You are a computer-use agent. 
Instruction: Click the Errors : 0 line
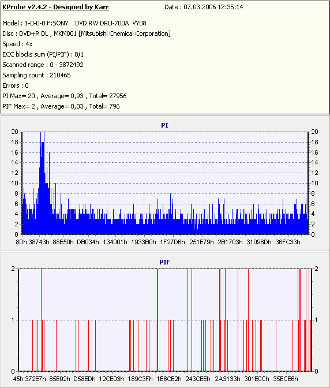click(16, 85)
